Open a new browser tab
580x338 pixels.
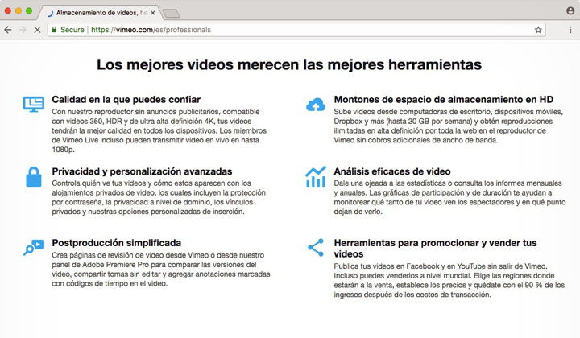click(x=172, y=14)
